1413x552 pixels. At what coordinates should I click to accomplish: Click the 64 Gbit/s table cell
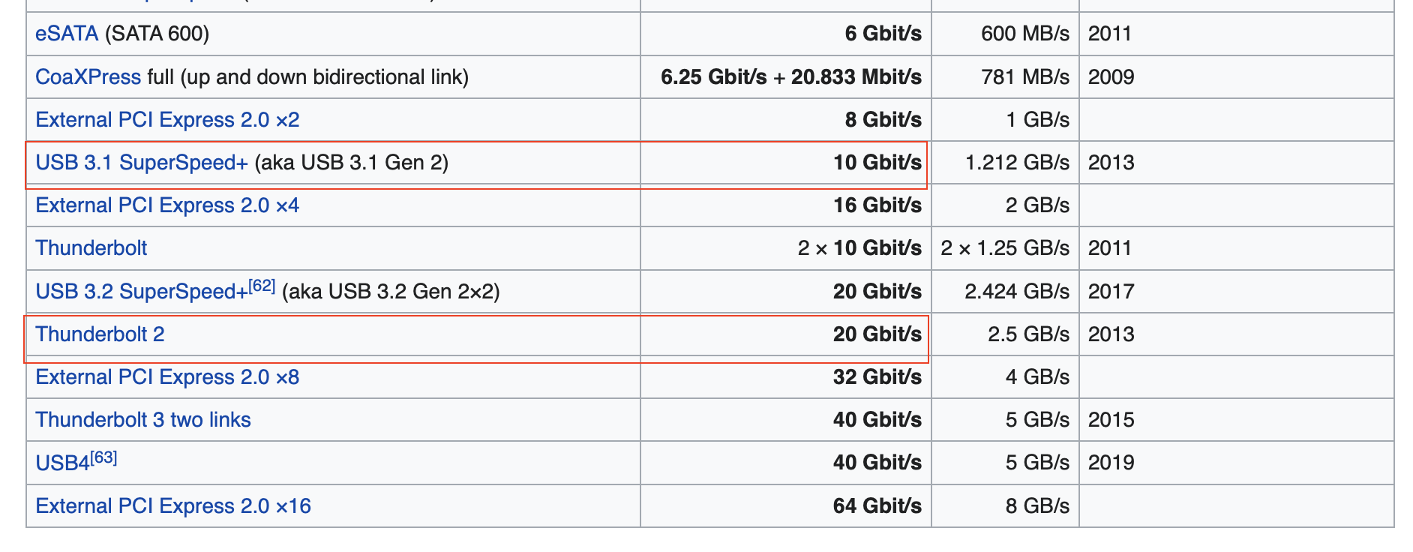pyautogui.click(x=786, y=506)
